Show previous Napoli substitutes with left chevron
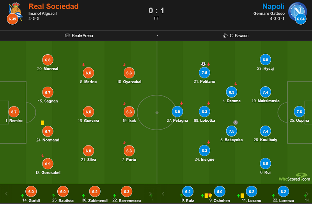This screenshot has width=312, height=204. pyautogui.click(x=163, y=193)
